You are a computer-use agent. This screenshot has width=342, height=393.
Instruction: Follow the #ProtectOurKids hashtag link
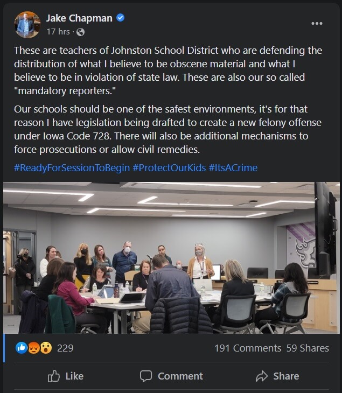click(x=169, y=167)
